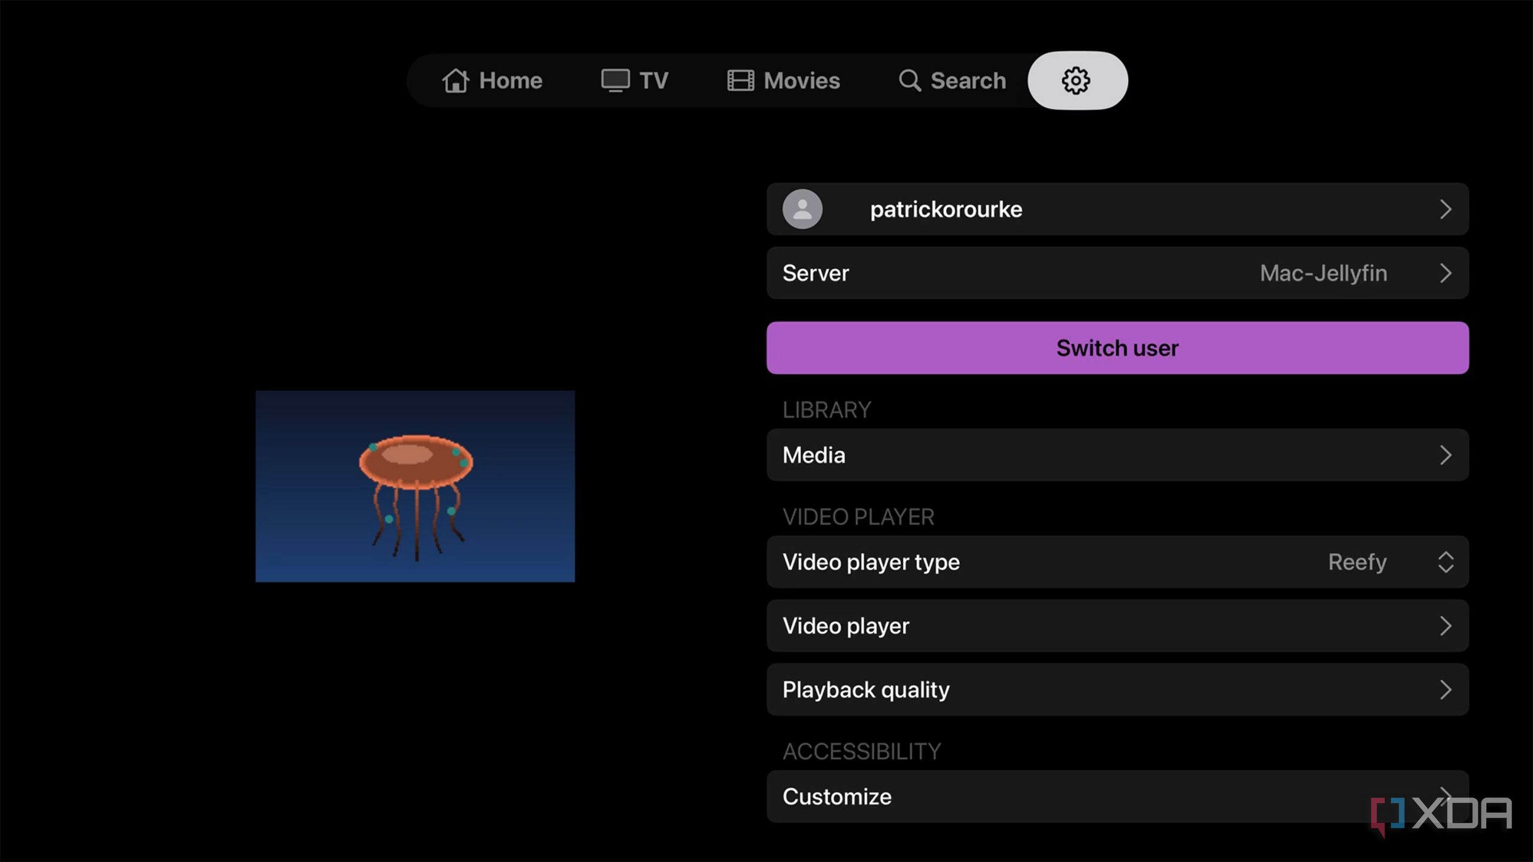
Task: Click the Reefy value text
Action: [x=1357, y=562]
